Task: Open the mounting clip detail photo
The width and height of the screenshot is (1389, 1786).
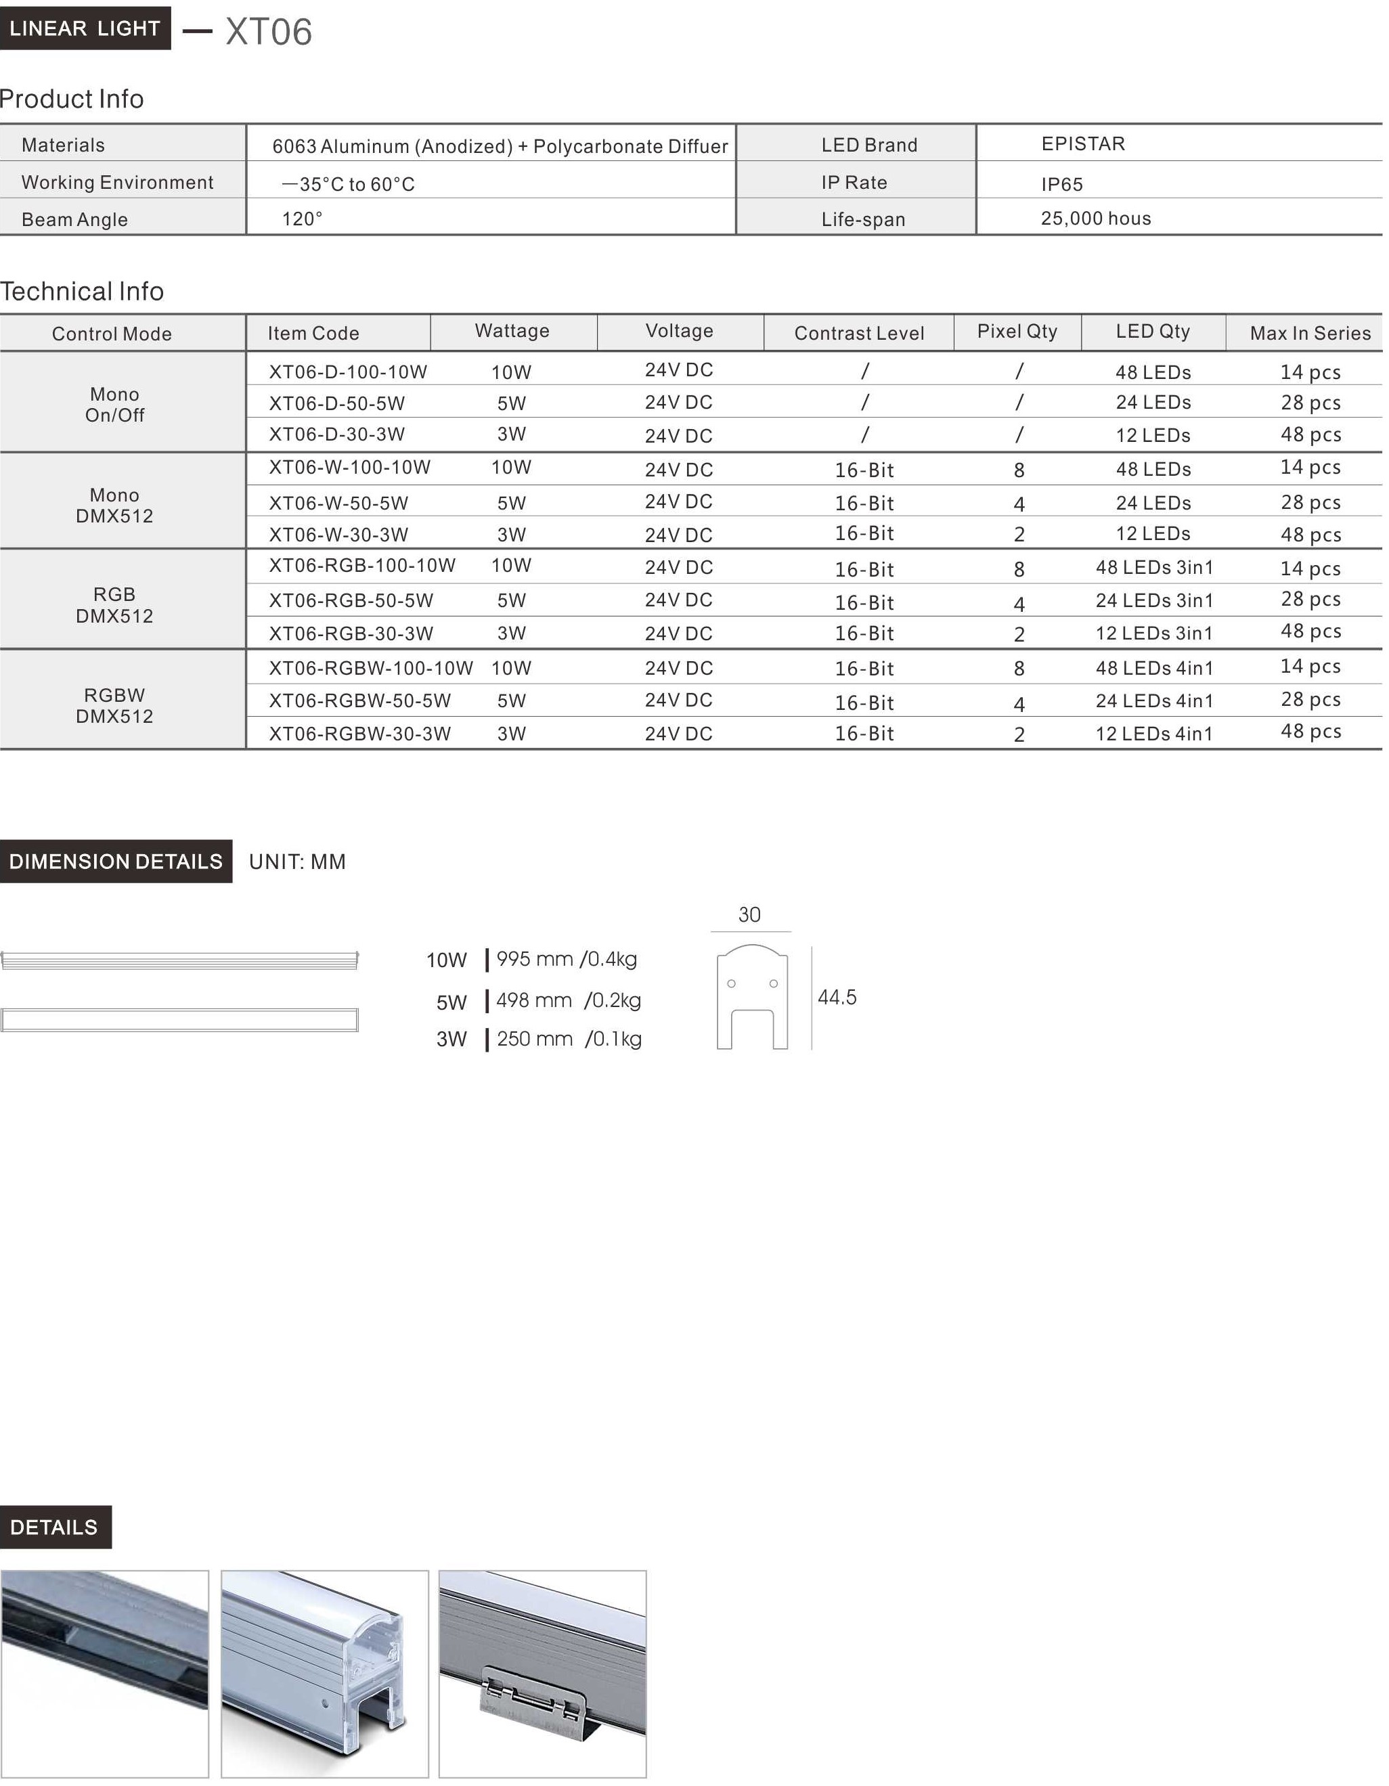Action: tap(542, 1673)
